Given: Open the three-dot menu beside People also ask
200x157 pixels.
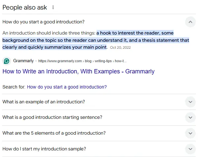Looking at the screenshot, I should 53,7.
